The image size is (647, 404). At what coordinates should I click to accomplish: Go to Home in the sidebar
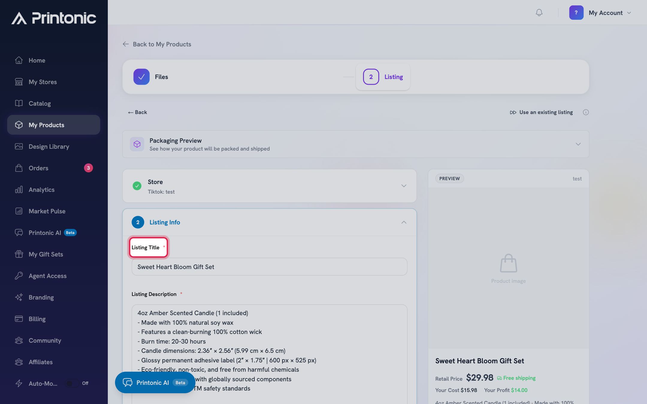54,60
